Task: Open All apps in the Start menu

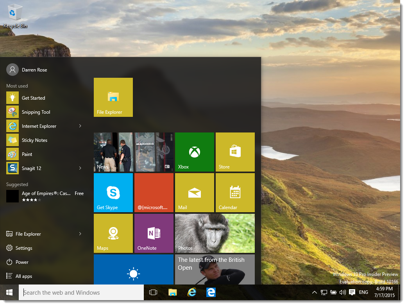Action: 22,276
